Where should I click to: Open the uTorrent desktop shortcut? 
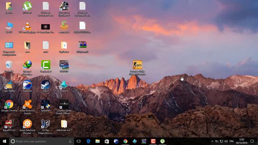(27, 6)
